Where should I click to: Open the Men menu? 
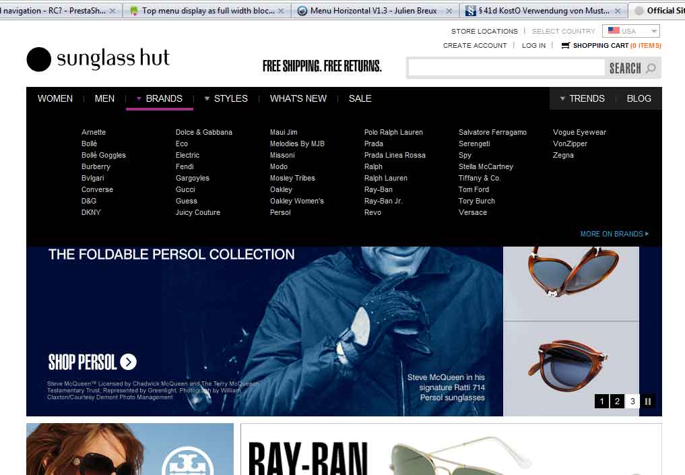coord(104,99)
